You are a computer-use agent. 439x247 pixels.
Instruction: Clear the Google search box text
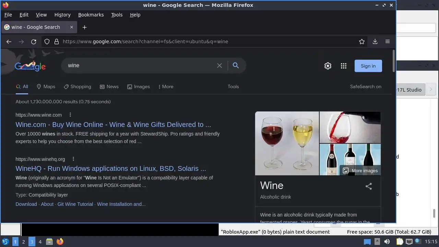pyautogui.click(x=219, y=66)
